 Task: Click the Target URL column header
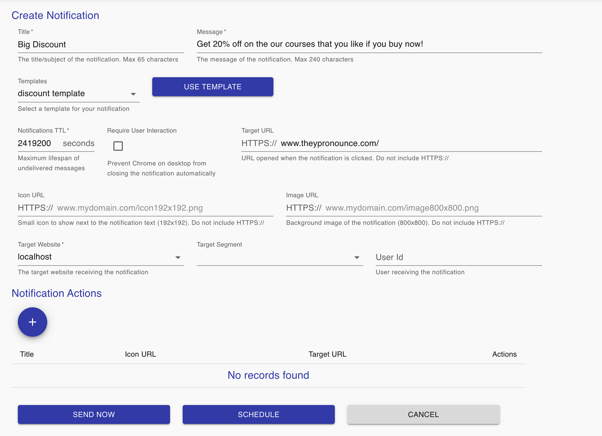[327, 354]
